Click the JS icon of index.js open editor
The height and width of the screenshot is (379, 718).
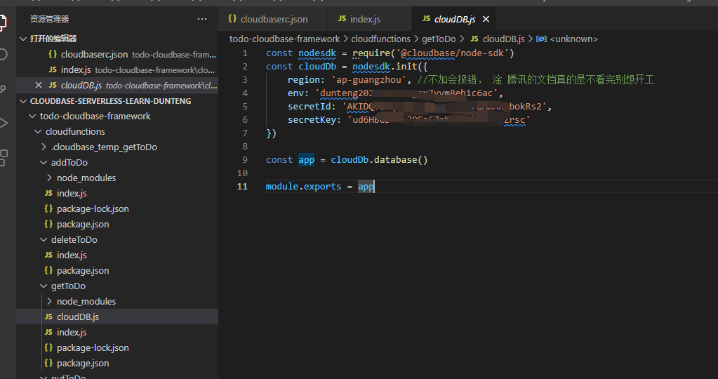[53, 69]
